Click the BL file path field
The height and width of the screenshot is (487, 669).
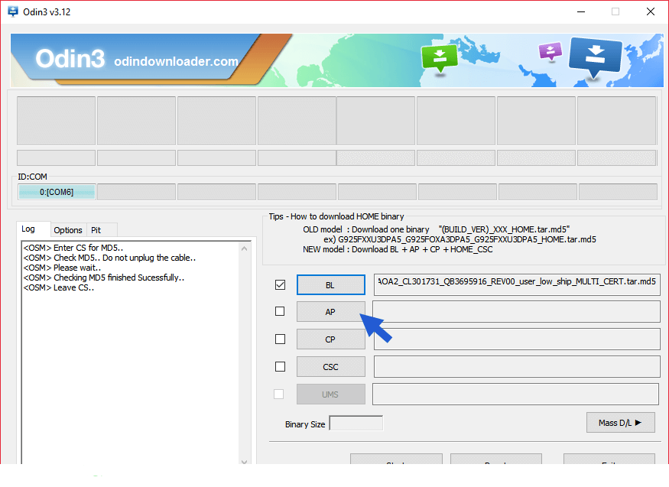coord(517,284)
